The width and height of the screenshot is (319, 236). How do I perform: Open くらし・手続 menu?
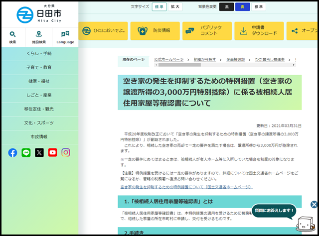(x=39, y=53)
